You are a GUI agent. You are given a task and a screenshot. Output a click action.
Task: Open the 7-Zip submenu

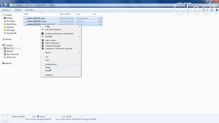tap(61, 27)
